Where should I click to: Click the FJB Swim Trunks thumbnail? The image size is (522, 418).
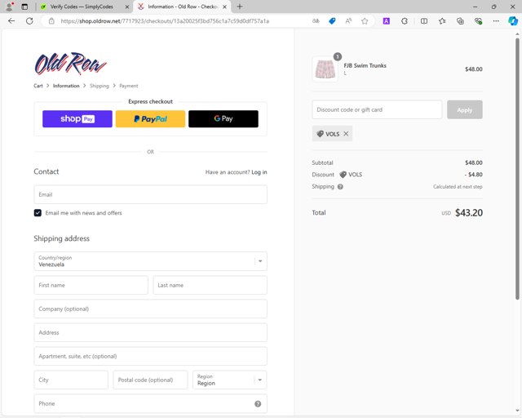(x=325, y=69)
